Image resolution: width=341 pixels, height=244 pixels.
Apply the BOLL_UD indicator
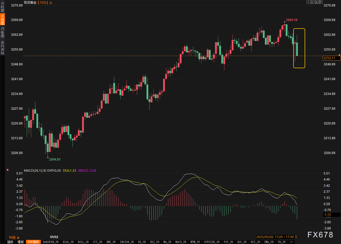click(x=83, y=242)
